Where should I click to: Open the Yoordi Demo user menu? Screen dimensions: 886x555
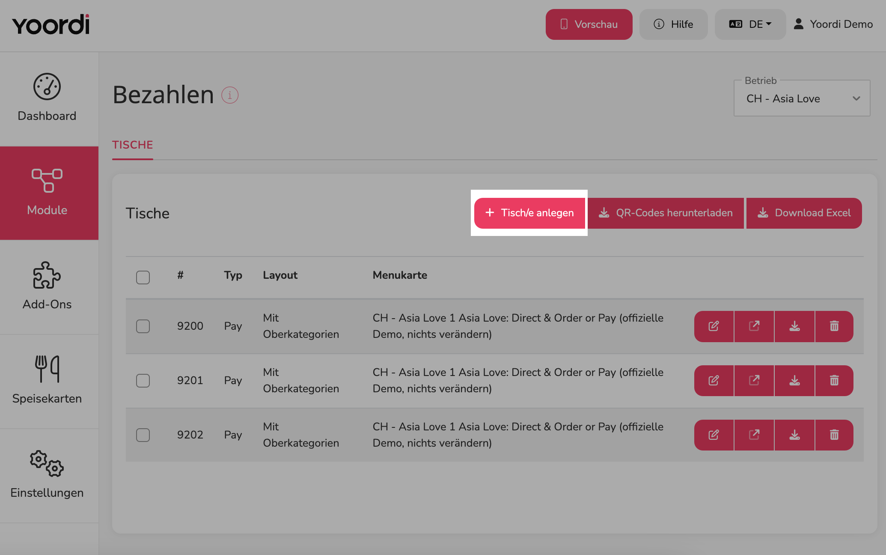(x=833, y=24)
